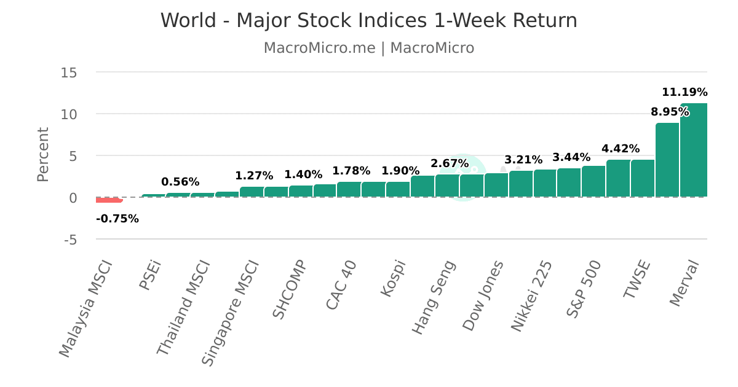
Task: Click the 8.95% data label
Action: pos(670,112)
